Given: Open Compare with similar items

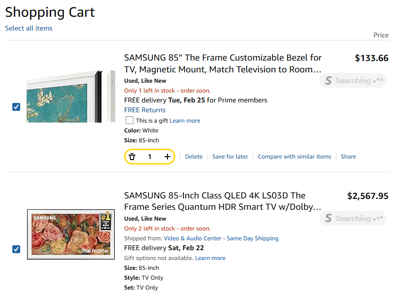Looking at the screenshot, I should coord(294,157).
